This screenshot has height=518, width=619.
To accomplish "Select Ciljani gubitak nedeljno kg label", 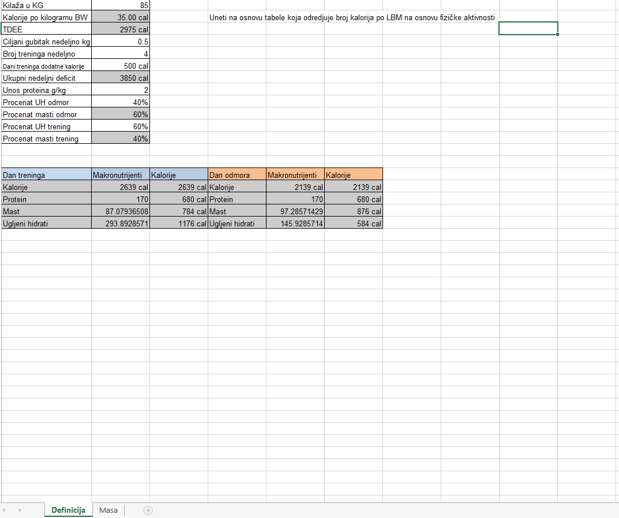I will pos(46,42).
